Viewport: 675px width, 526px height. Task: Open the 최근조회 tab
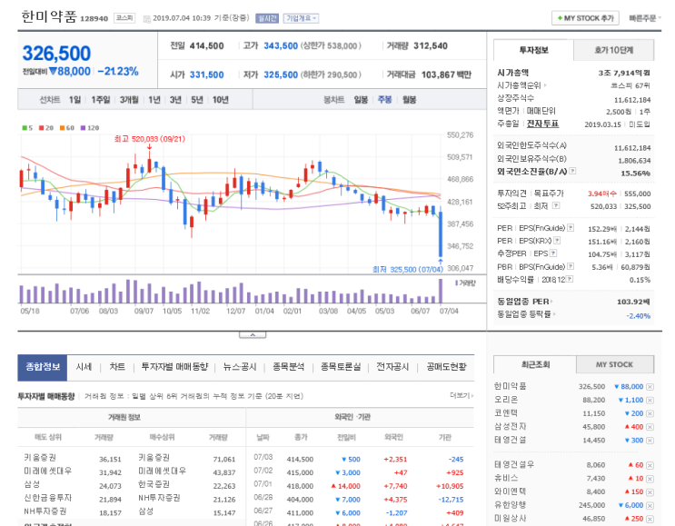point(535,365)
